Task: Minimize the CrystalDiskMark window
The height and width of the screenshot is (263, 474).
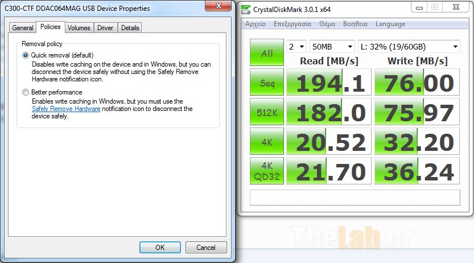Action: [x=419, y=7]
